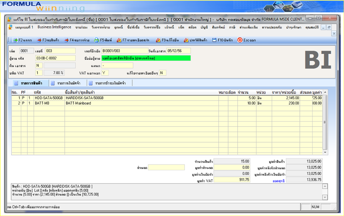Open the วิเคราะห์ซื้อ menu
The height and width of the screenshot is (216, 344).
pos(152,27)
